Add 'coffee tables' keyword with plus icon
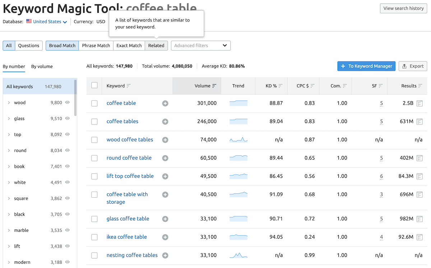This screenshot has height=268, width=431. tap(165, 122)
